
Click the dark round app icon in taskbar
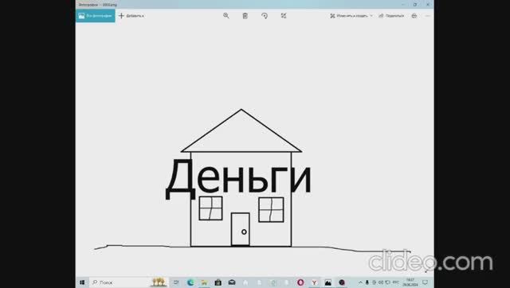click(x=342, y=282)
